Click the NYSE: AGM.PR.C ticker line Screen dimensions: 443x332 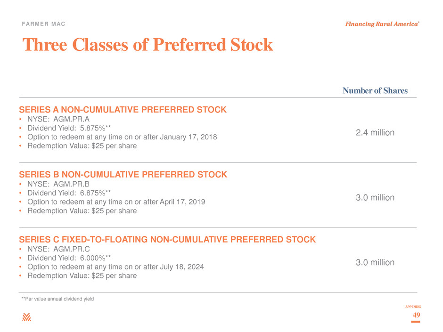point(58,249)
